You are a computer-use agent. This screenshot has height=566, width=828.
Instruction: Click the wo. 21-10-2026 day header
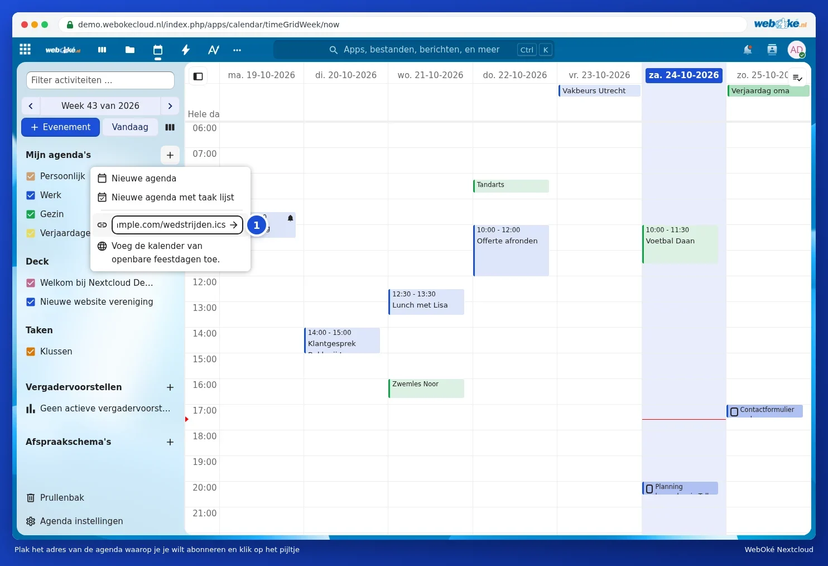click(x=430, y=75)
